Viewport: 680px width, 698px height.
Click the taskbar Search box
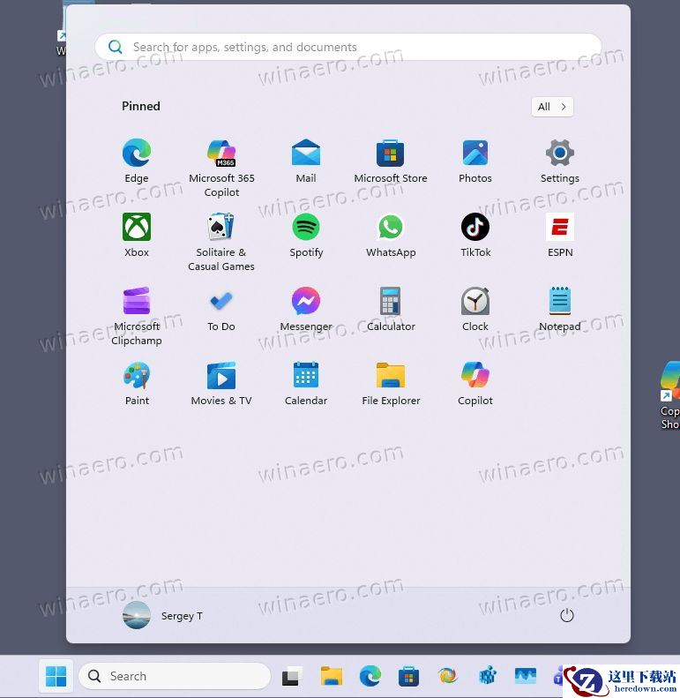click(x=175, y=677)
